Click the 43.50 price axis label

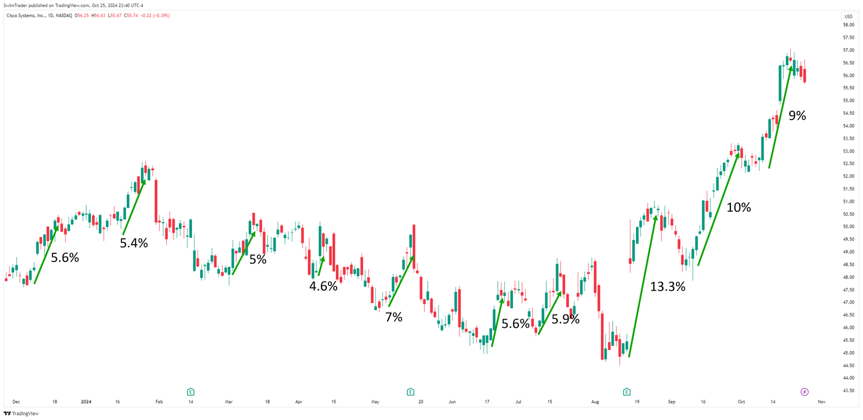848,390
